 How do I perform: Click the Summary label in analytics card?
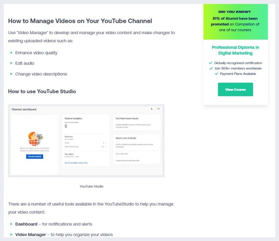click(x=68, y=136)
